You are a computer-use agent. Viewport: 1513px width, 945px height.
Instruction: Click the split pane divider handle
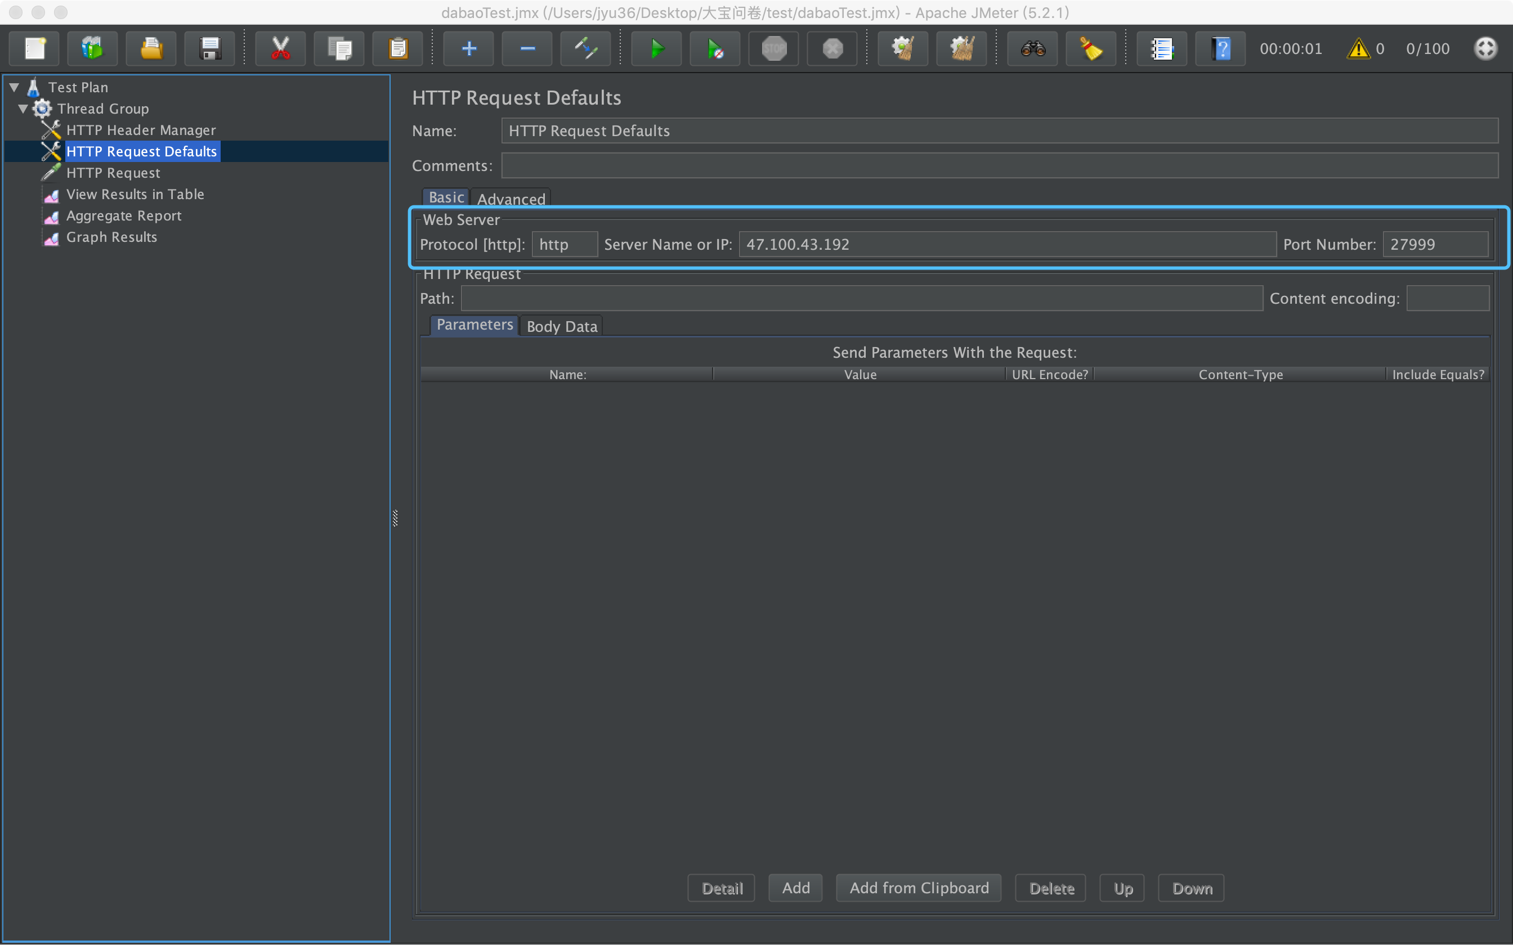[x=395, y=518]
